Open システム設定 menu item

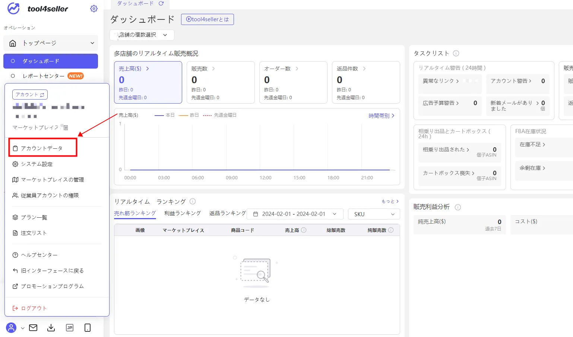tap(37, 164)
